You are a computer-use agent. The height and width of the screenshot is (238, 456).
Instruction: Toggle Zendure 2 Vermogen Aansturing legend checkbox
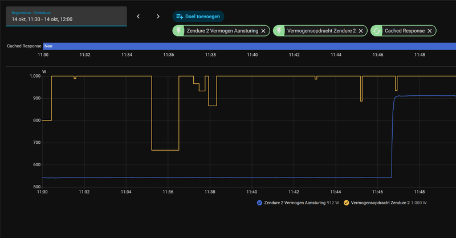click(x=260, y=203)
